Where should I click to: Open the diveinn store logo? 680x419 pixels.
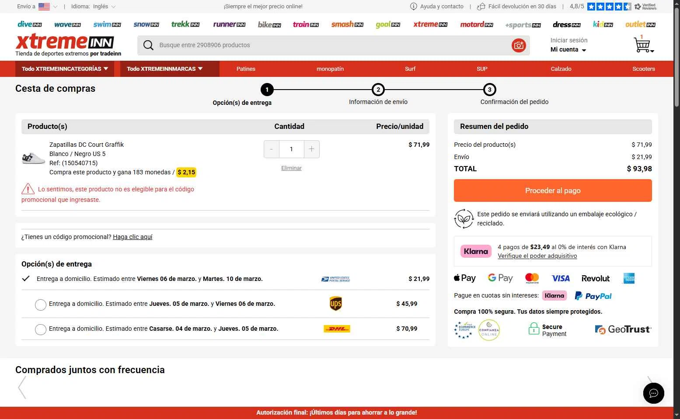pyautogui.click(x=30, y=24)
